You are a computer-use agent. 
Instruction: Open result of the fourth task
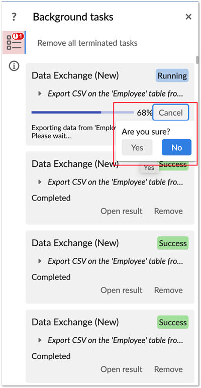(121, 369)
